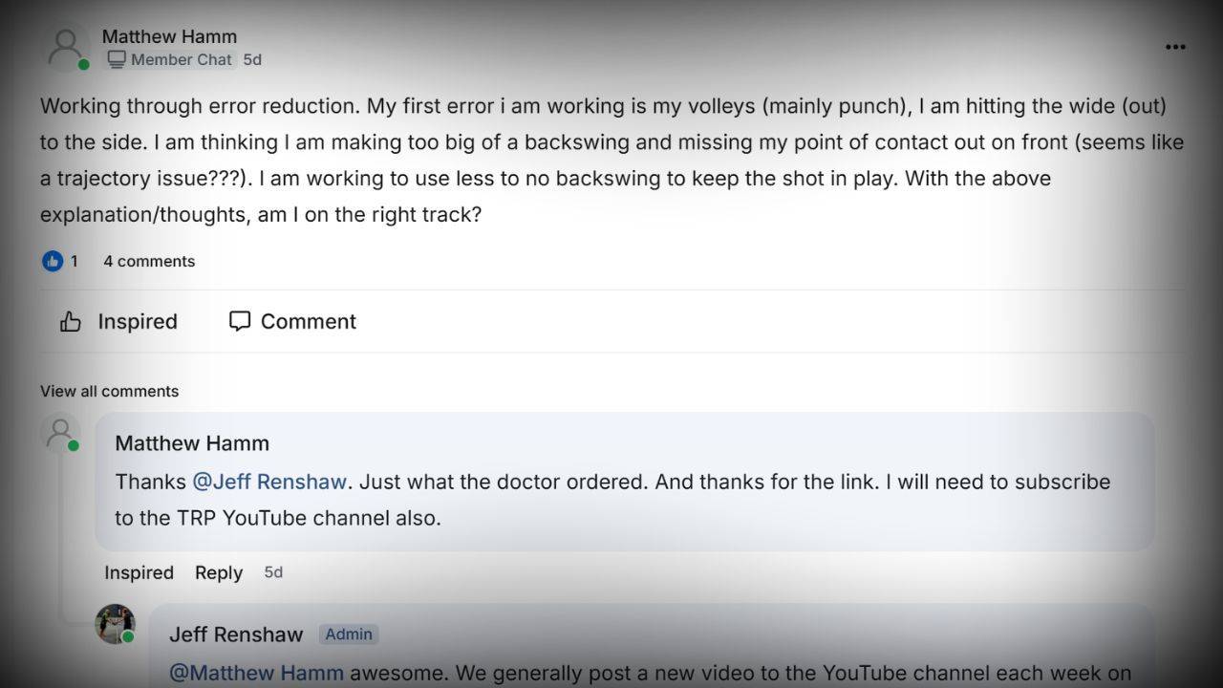This screenshot has width=1223, height=688.
Task: Click the Comment speech bubble button
Action: pyautogui.click(x=292, y=321)
